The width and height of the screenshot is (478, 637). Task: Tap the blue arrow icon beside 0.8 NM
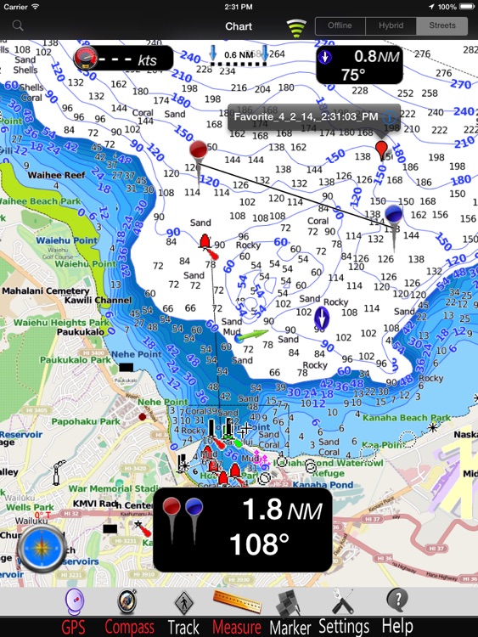325,57
